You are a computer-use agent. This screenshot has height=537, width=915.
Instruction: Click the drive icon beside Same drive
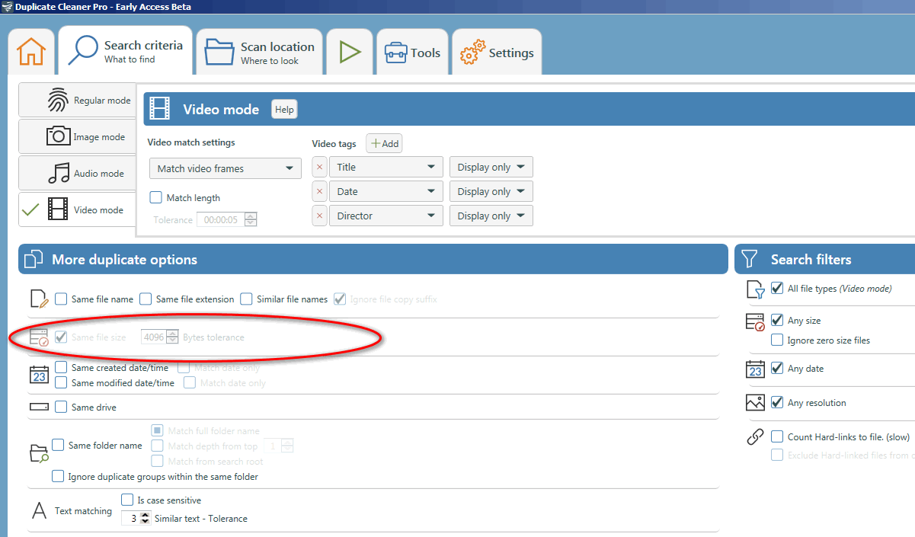pyautogui.click(x=39, y=408)
